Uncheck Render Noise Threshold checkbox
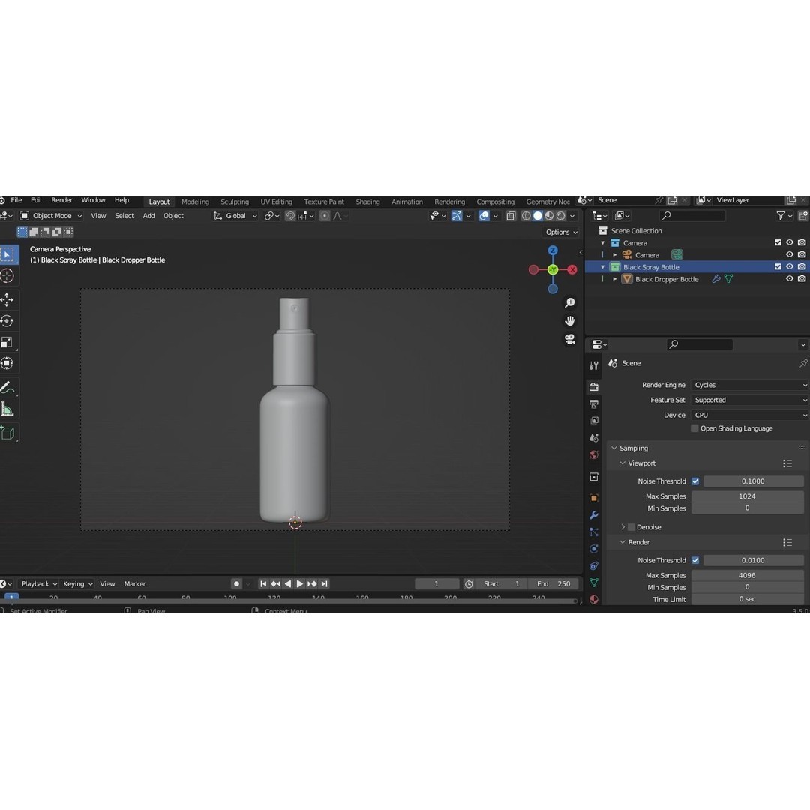This screenshot has height=810, width=810. point(695,560)
